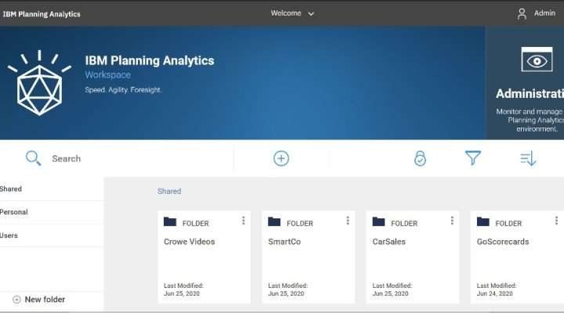Viewport: 564px width, 313px height.
Task: Open GoScorecards three-dot options menu
Action: 556,221
